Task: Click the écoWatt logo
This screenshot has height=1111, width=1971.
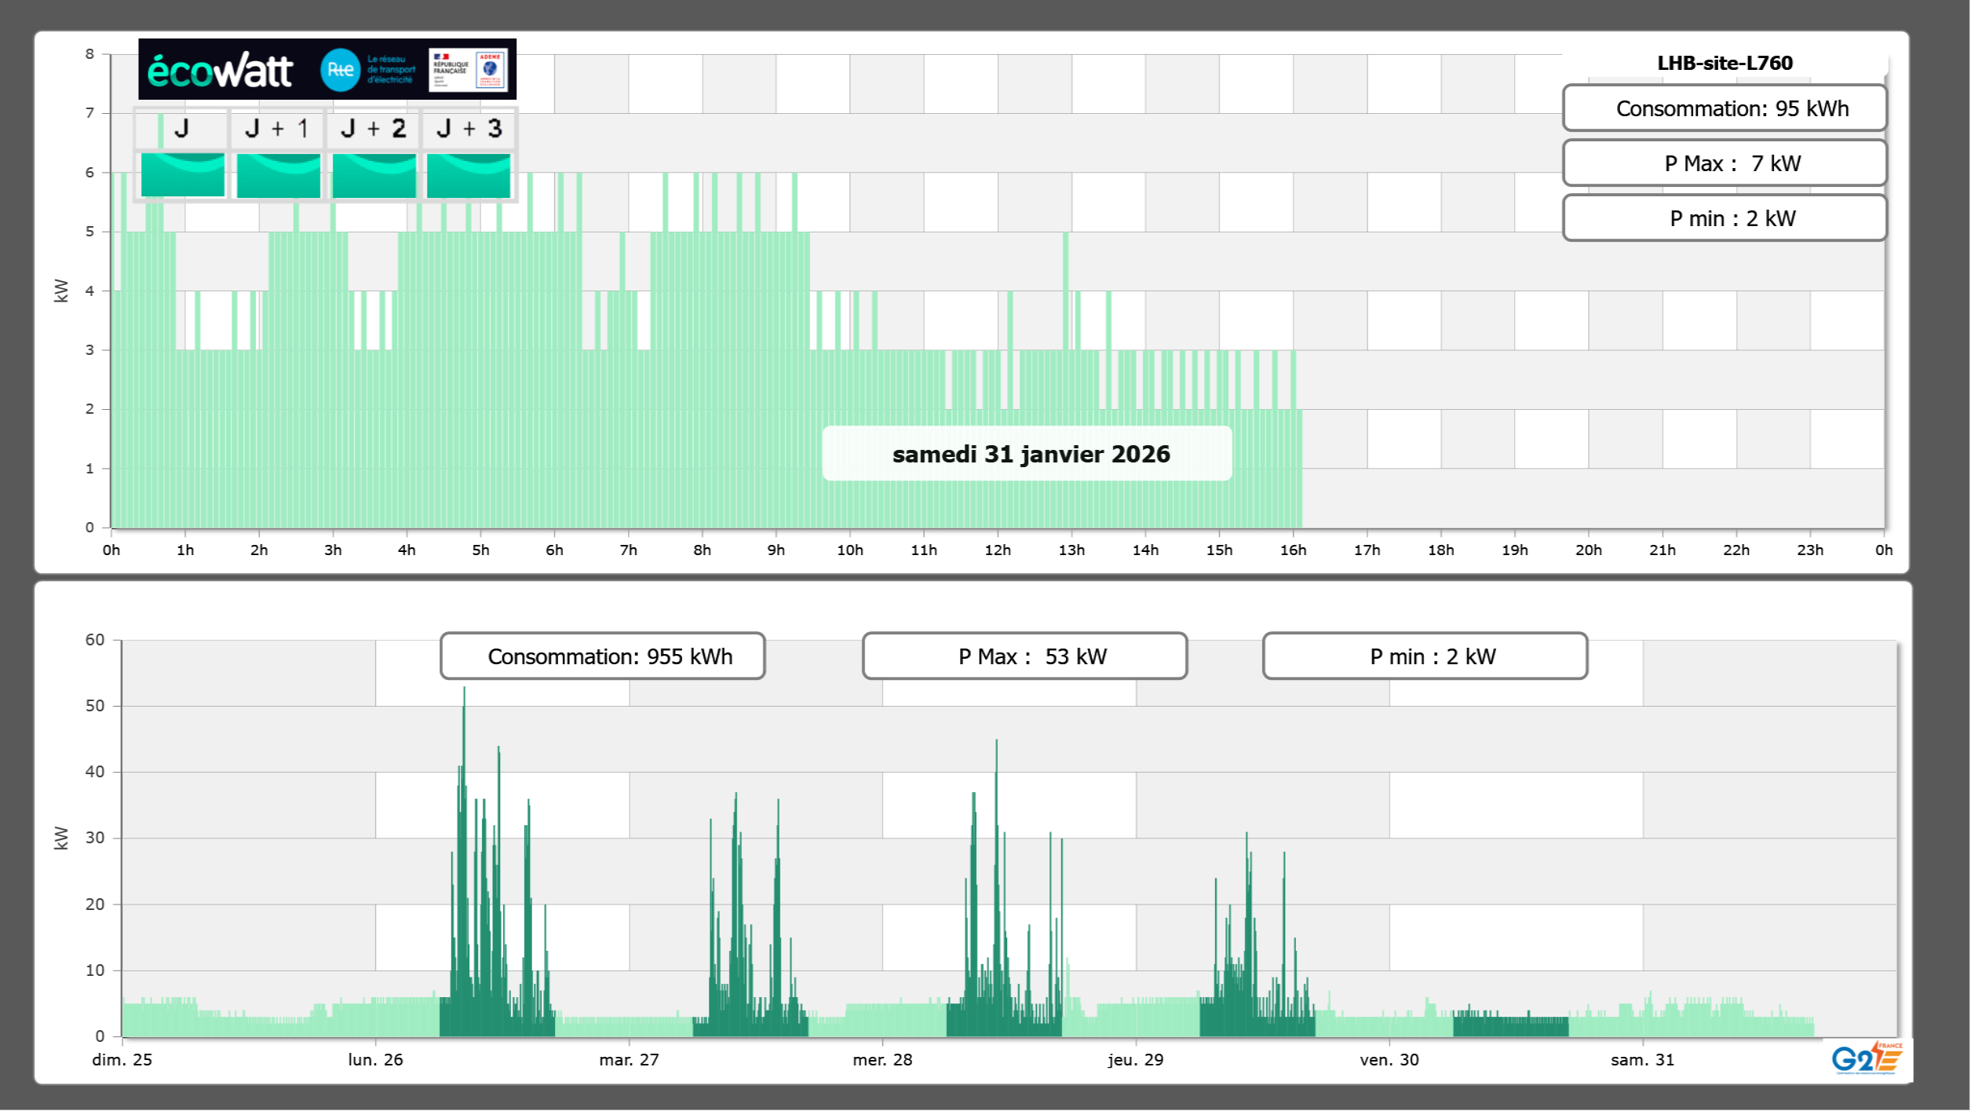Action: (221, 71)
